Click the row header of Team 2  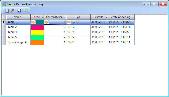4,27
